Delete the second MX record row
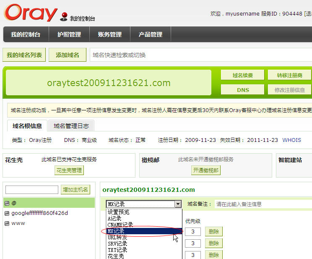The width and height of the screenshot is (312, 259). pyautogui.click(x=214, y=243)
